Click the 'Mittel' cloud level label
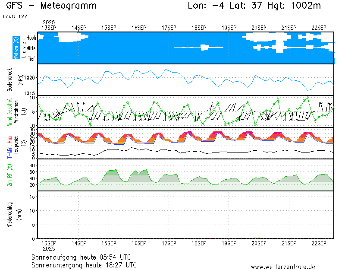Viewport: 345px width, 270px height. point(31,48)
